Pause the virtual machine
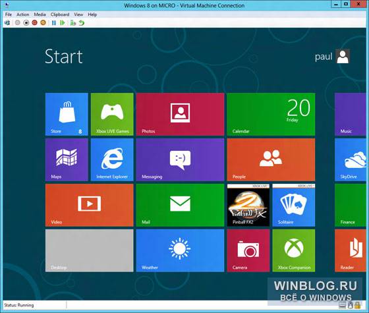 54,23
